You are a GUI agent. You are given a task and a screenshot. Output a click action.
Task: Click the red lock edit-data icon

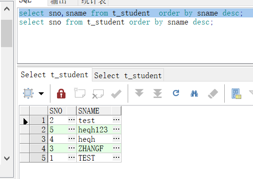click(61, 94)
